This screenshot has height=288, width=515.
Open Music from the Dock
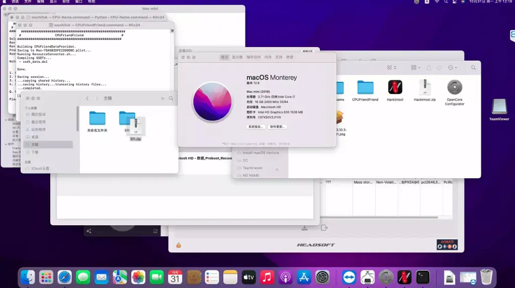267,277
